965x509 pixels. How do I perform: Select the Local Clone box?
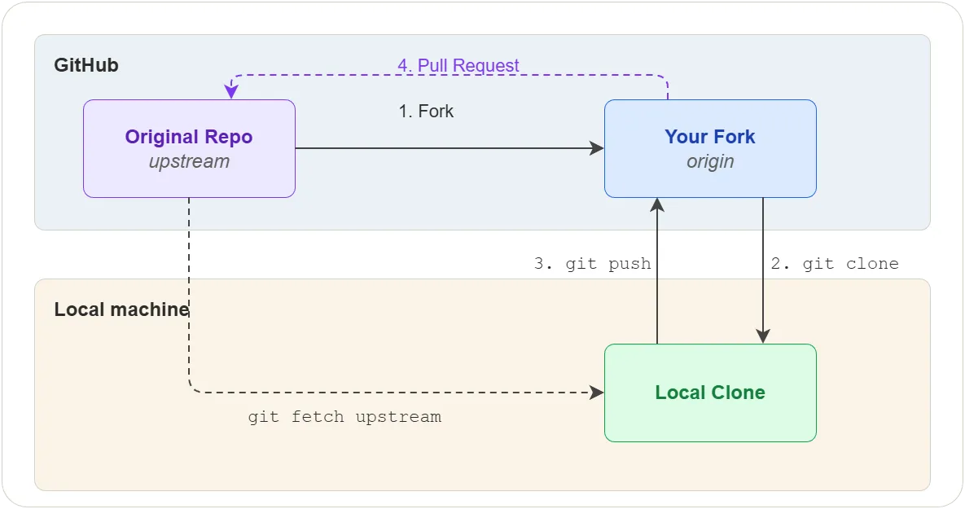[710, 393]
